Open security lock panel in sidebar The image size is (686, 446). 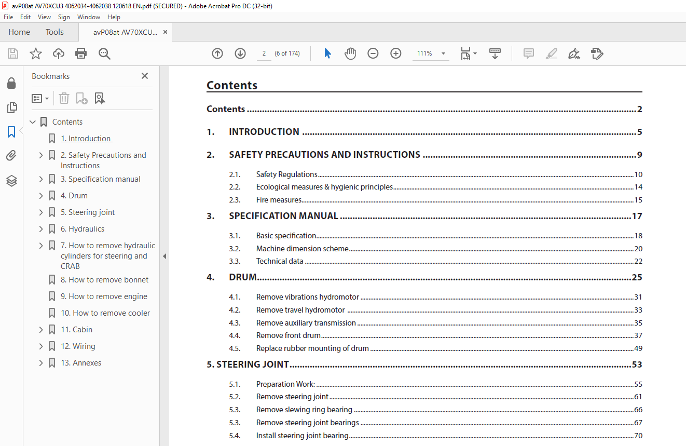[x=11, y=83]
